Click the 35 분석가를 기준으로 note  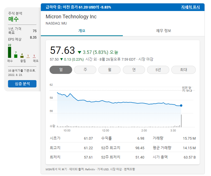(22, 73)
